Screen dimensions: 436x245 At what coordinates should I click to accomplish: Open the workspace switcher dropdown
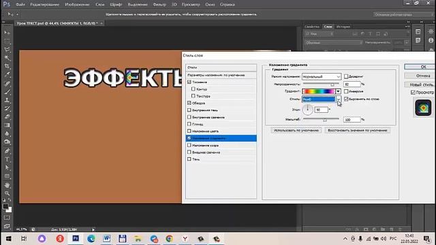click(403, 14)
